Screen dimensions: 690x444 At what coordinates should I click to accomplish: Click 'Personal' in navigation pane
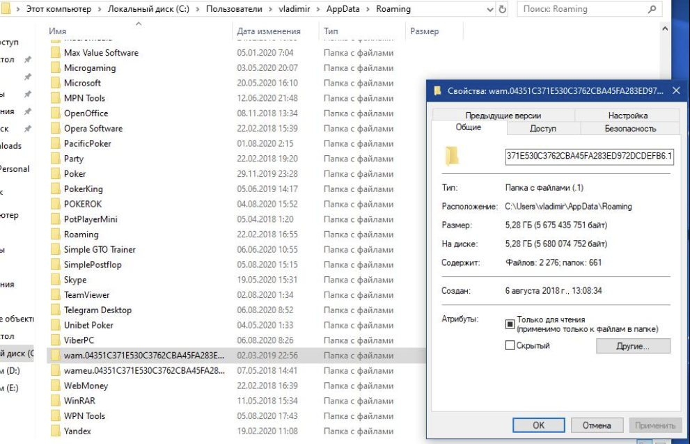point(14,169)
